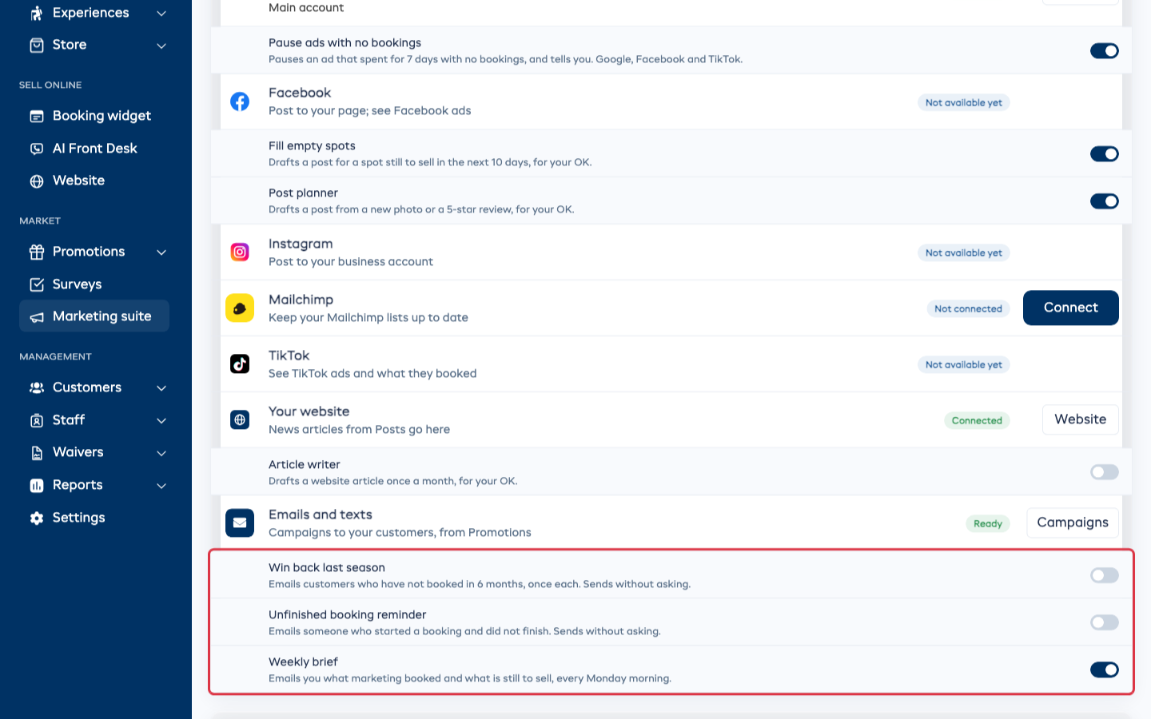
Task: Click the Settings gear icon
Action: [x=37, y=518]
